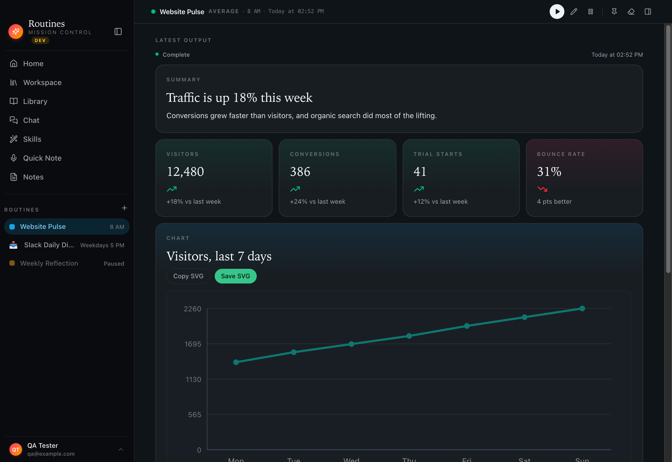
Task: Open Skills from the sidebar
Action: pos(67,139)
